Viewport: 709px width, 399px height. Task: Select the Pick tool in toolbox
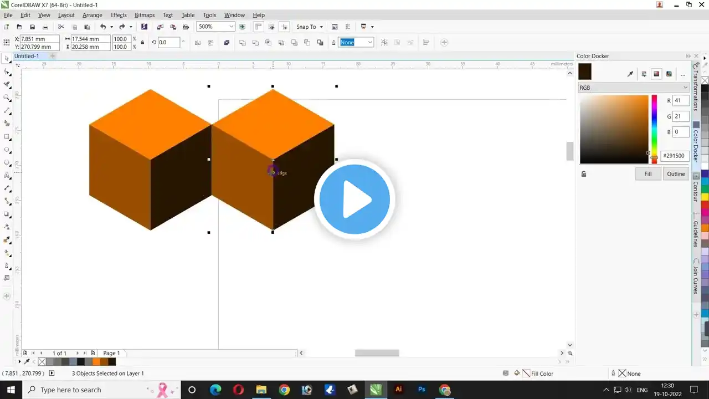[7, 59]
